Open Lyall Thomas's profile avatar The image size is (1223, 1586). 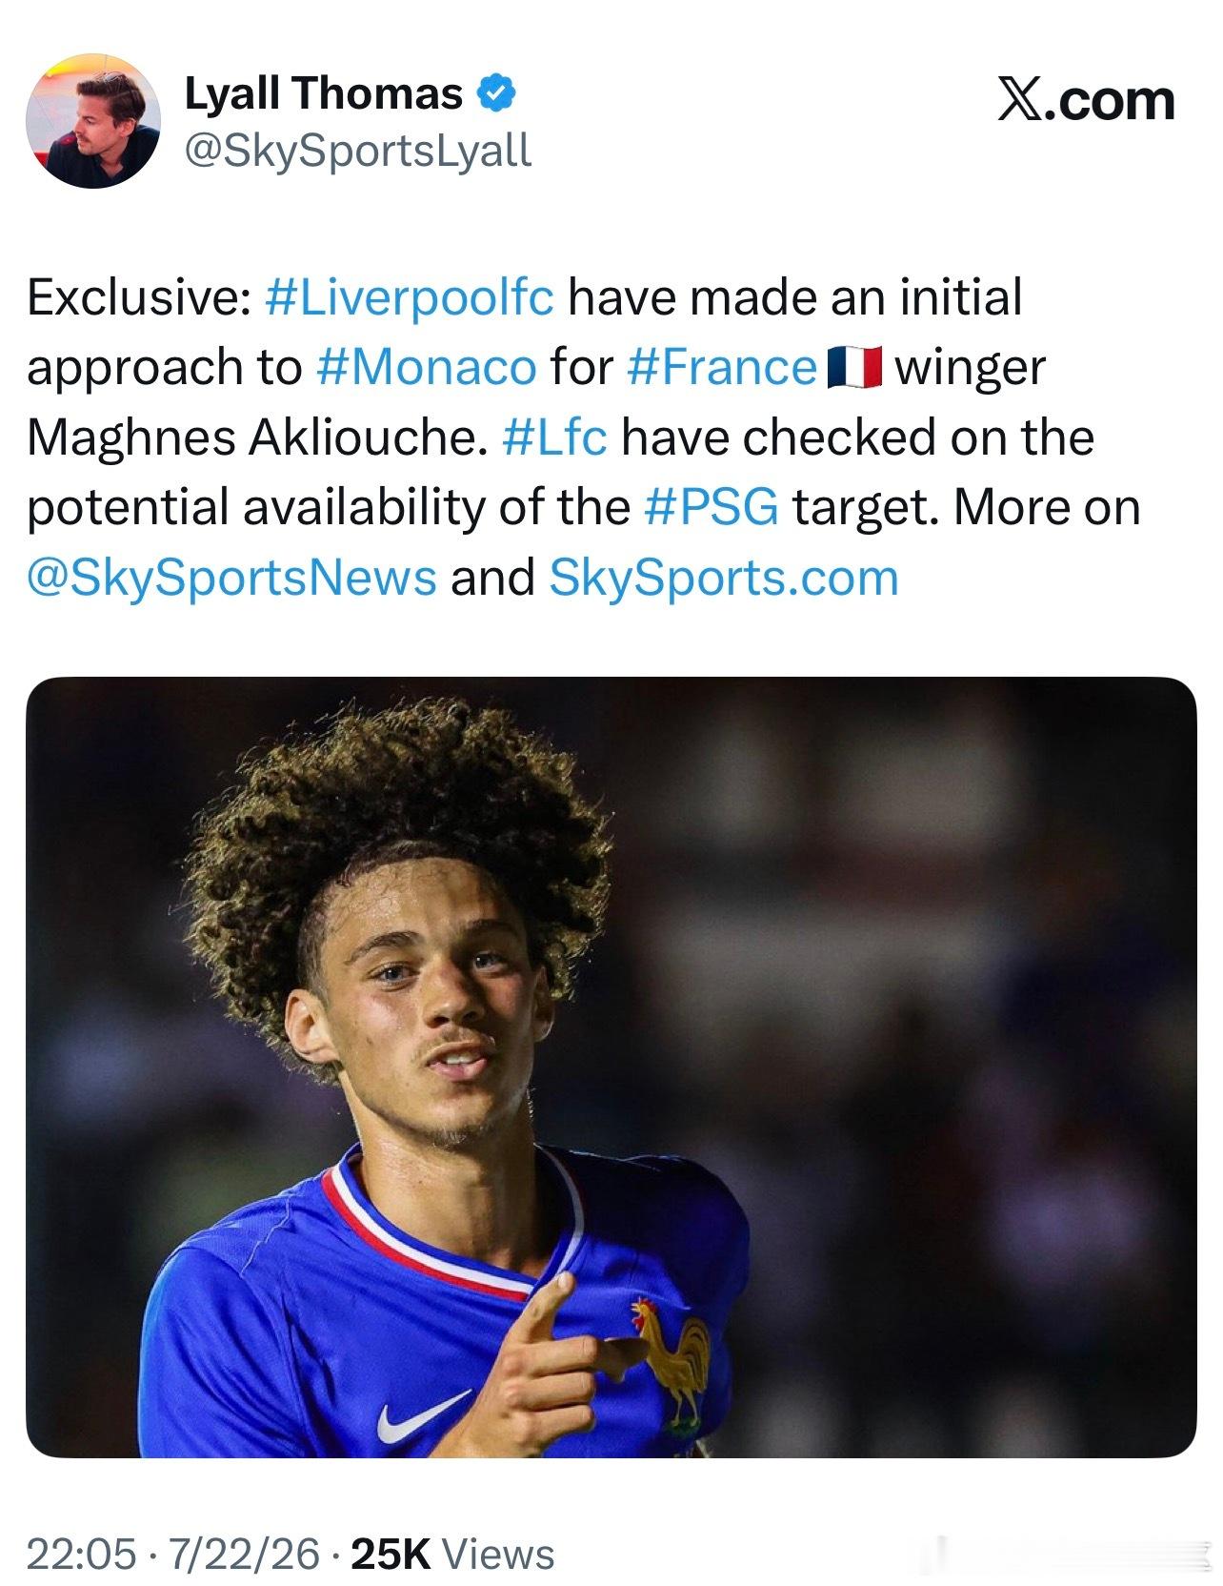click(93, 121)
